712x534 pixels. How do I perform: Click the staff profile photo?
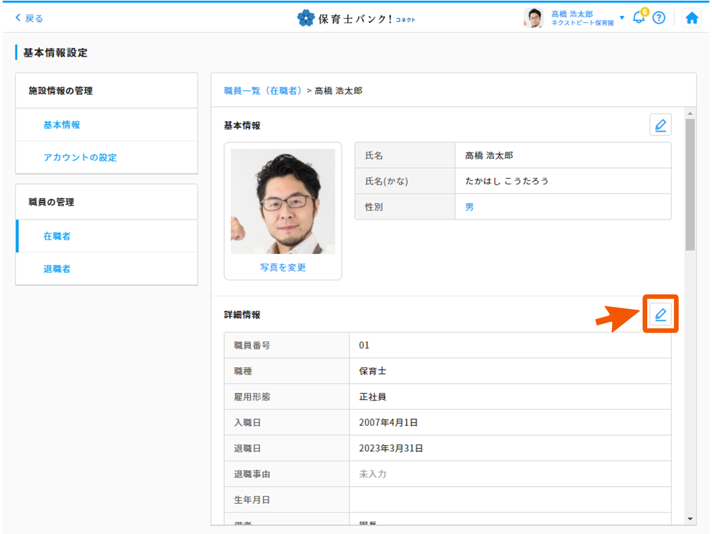coord(283,201)
